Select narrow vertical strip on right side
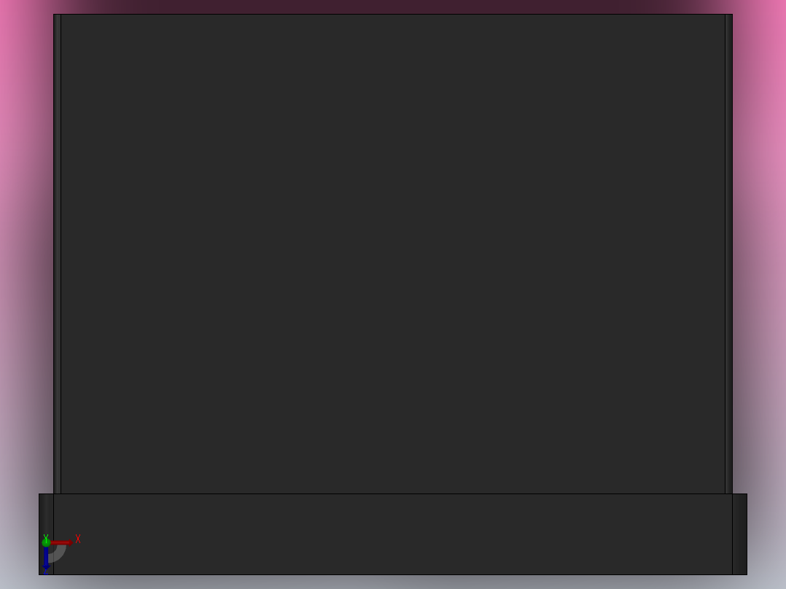Viewport: 786px width, 589px height. [728, 254]
